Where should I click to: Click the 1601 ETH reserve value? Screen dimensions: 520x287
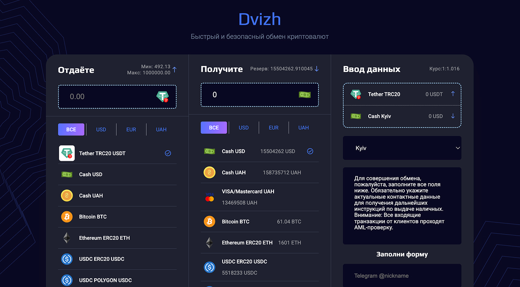tap(290, 243)
